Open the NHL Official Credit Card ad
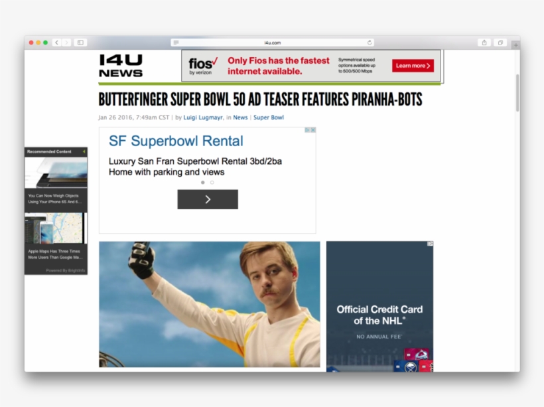 pos(379,307)
